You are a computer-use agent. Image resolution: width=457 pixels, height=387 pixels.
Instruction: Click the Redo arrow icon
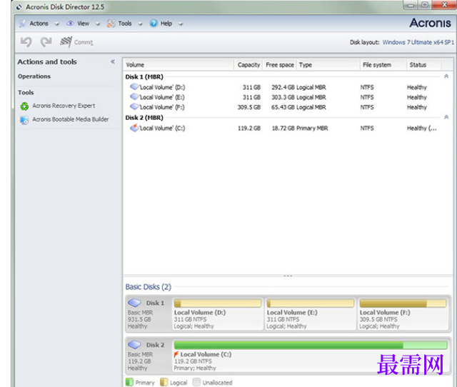(46, 42)
